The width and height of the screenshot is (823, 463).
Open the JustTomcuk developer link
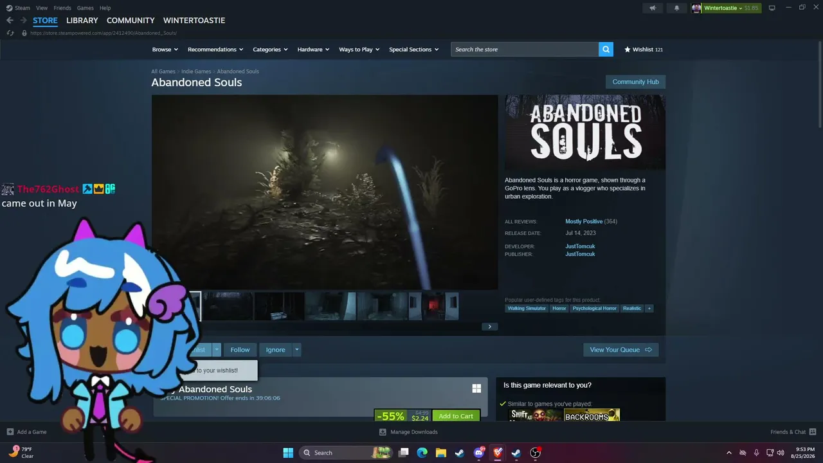tap(580, 246)
